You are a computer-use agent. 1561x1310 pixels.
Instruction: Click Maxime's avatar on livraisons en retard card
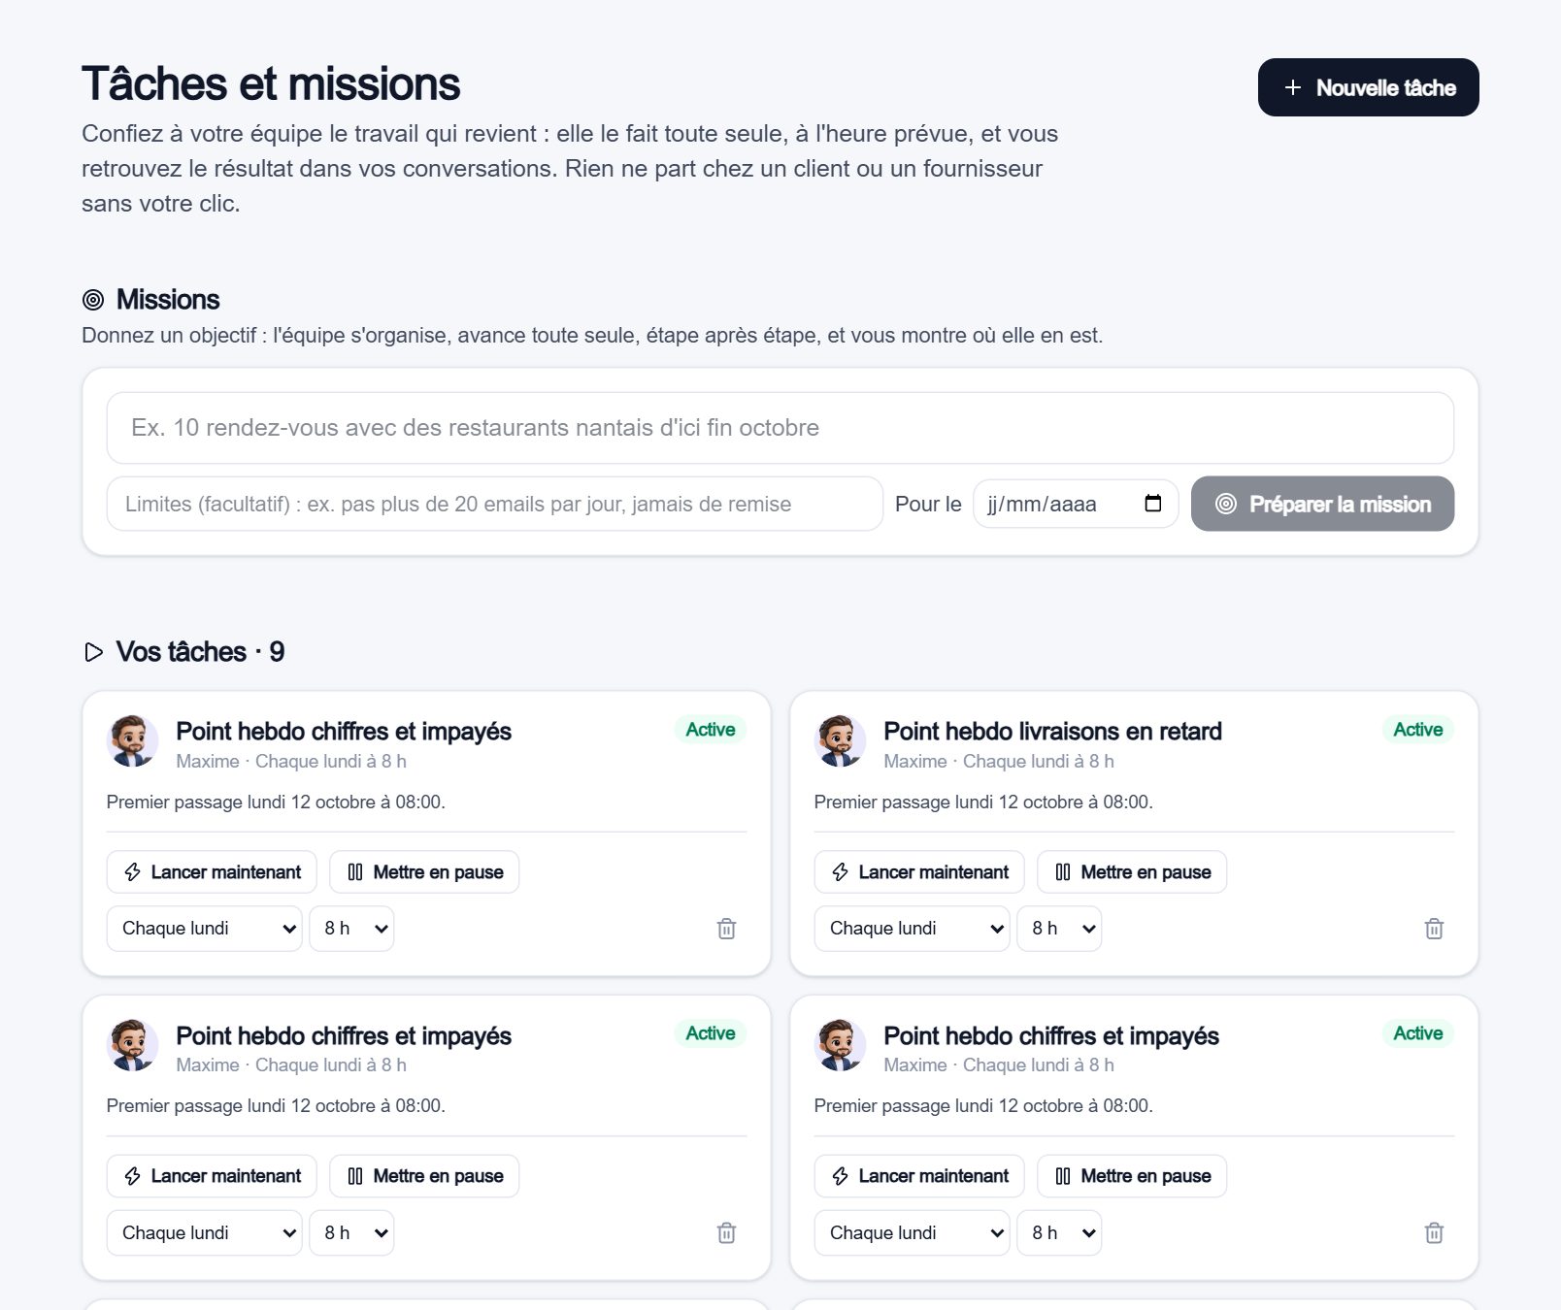coord(840,741)
